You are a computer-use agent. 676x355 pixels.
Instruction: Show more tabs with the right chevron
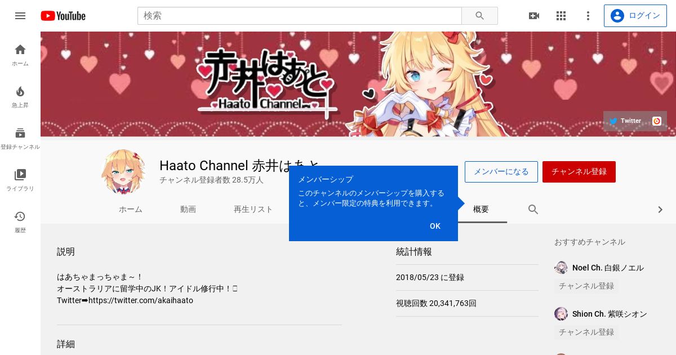660,210
